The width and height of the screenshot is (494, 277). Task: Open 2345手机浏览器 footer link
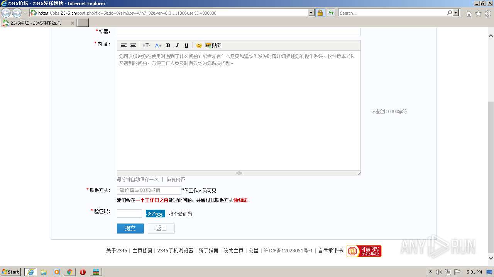tap(175, 250)
